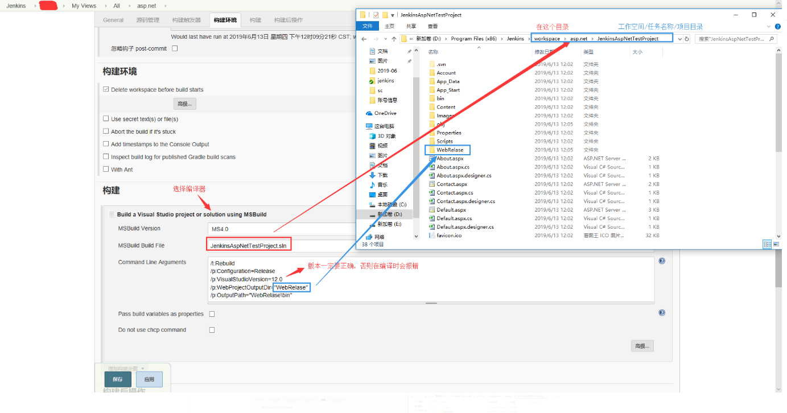Click the Explorer search magnifier icon
Viewport: 787px width, 413px height.
point(772,39)
